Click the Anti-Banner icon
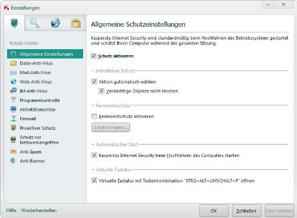The image size is (297, 218). [13, 161]
